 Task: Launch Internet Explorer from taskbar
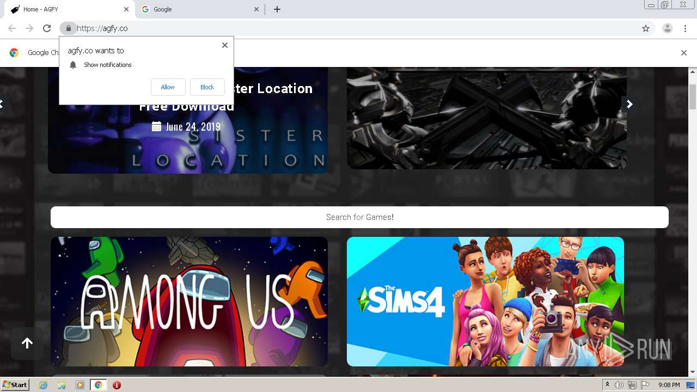coord(44,385)
